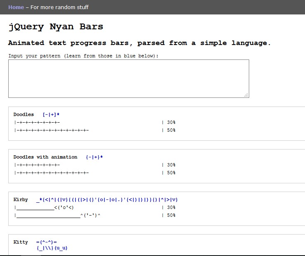Click the Kitty section title
Image resolution: width=305 pixels, height=256 pixels.
tap(21, 242)
